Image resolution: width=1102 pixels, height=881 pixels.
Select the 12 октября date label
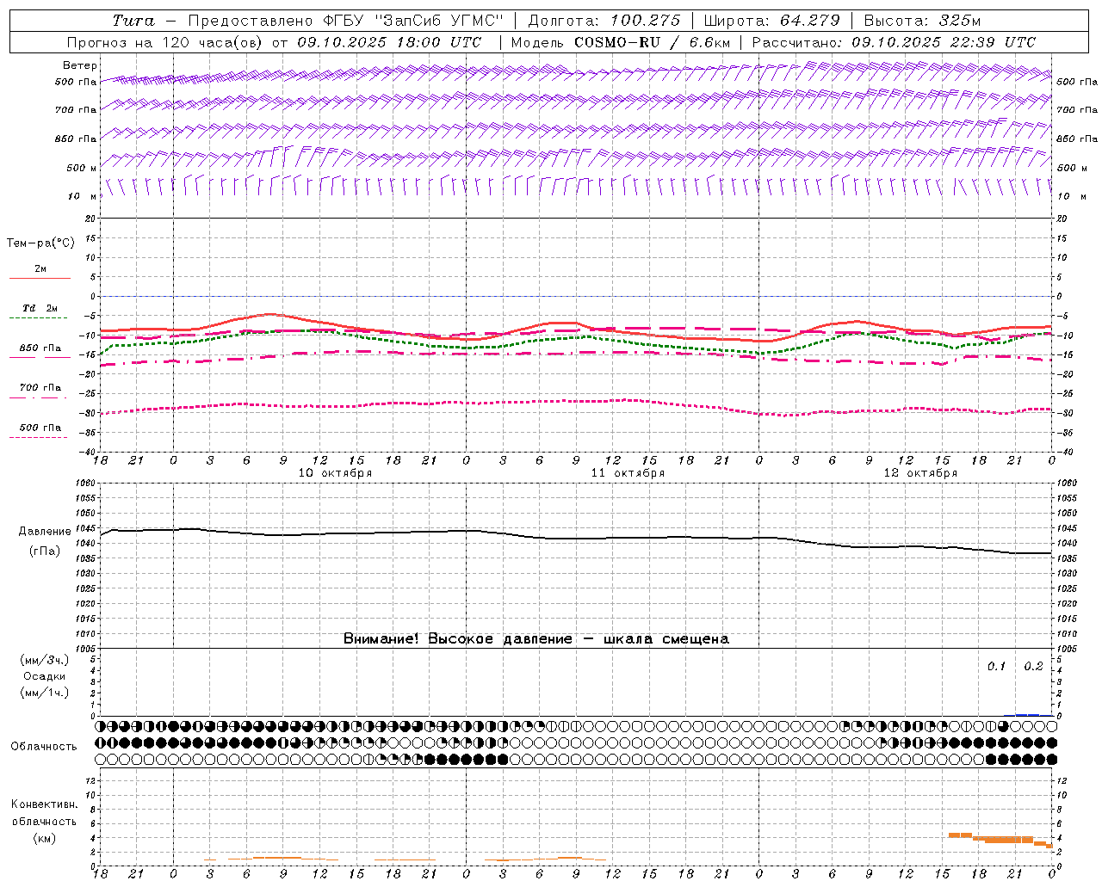(920, 473)
